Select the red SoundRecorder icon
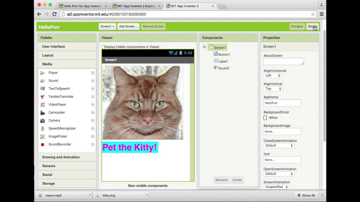Viewport: 360px width, 202px height. 42,144
